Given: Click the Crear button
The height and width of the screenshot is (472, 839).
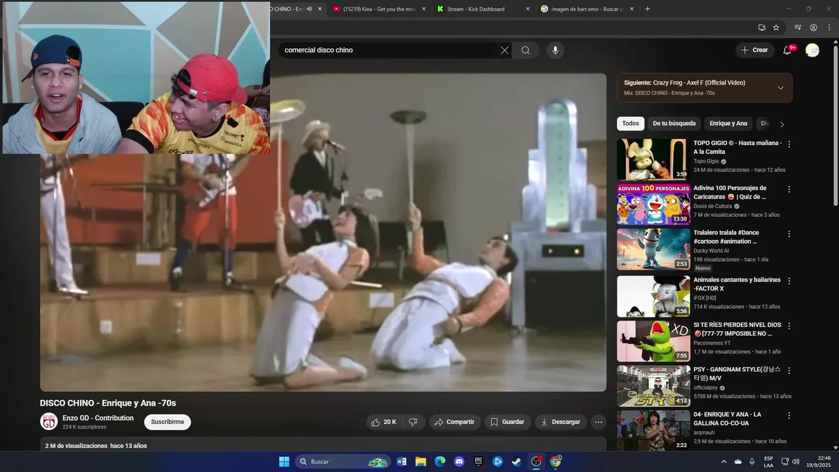Looking at the screenshot, I should tap(754, 50).
